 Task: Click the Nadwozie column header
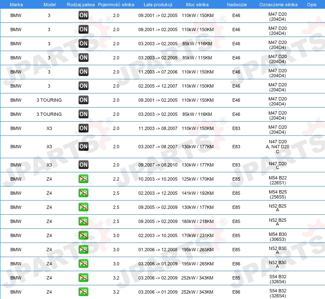[237, 5]
